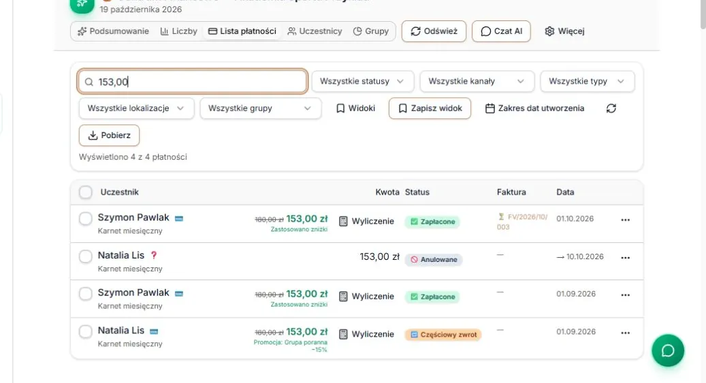Click the reset filters refresh icon
The height and width of the screenshot is (383, 706).
(611, 108)
